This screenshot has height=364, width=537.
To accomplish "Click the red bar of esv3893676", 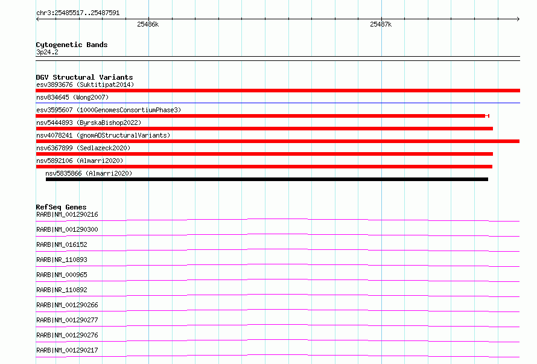I will coord(278,91).
